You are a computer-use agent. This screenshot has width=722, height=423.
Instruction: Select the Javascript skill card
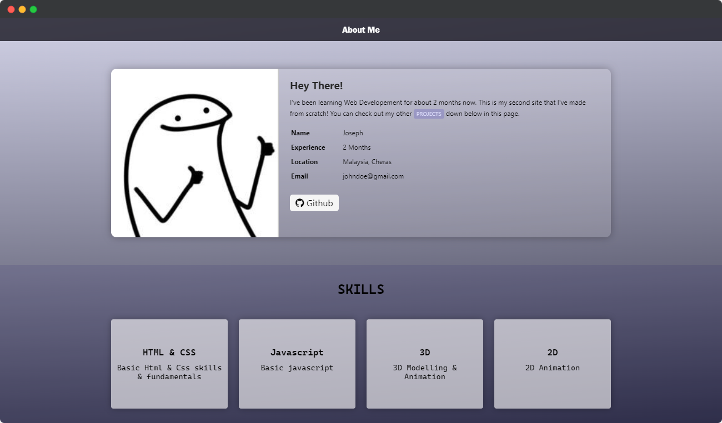(297, 364)
